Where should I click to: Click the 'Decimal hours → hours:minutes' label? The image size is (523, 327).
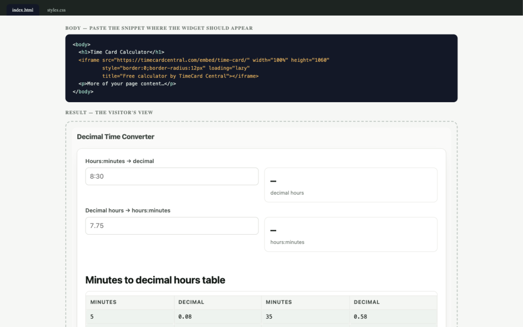click(128, 211)
